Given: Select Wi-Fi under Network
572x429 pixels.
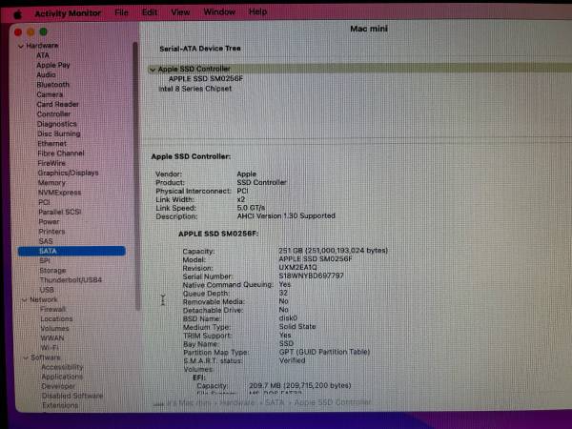Looking at the screenshot, I should pyautogui.click(x=50, y=348).
